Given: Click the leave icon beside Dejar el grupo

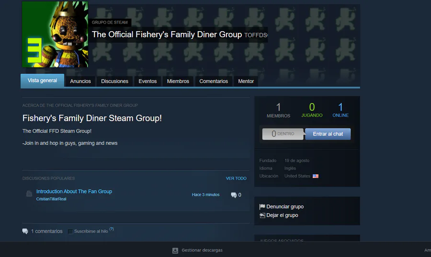Looking at the screenshot, I should pyautogui.click(x=262, y=215).
